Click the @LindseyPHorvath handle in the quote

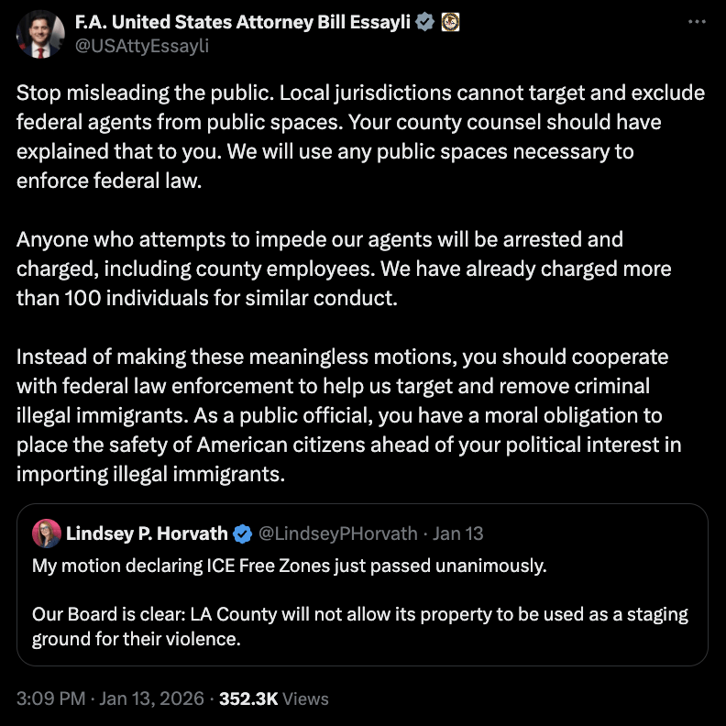click(338, 533)
